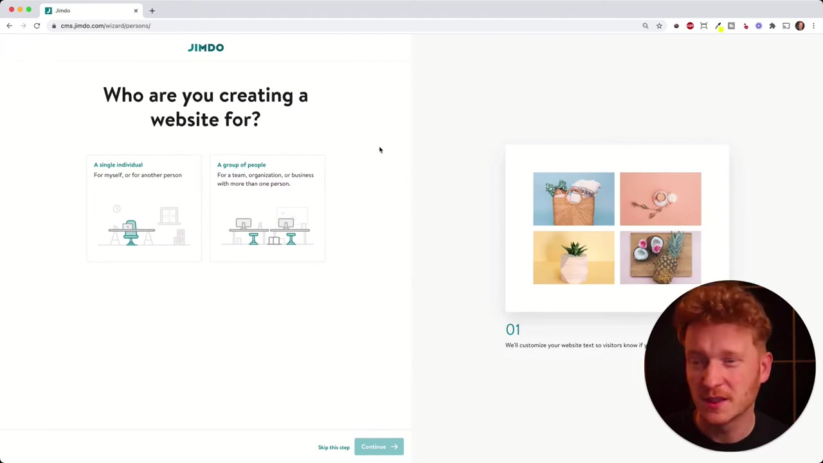The image size is (823, 463).
Task: Click the Jimdo logo at top
Action: (x=206, y=48)
